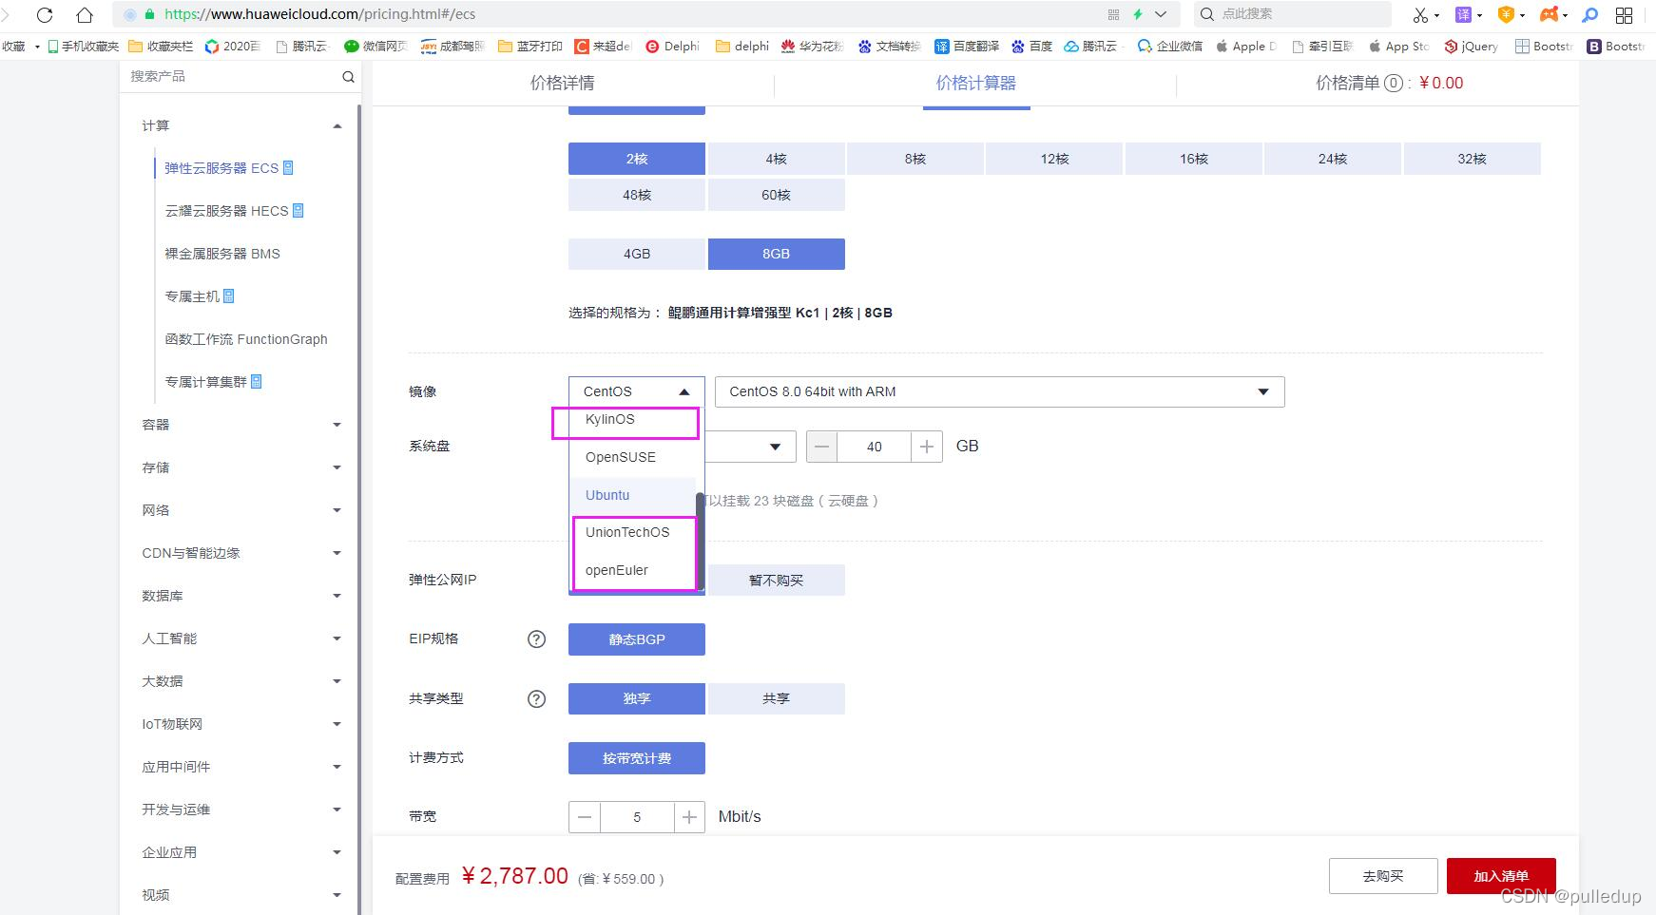Screen dimensions: 1656x915
Task: Open the address bar history dropdown arrow
Action: pyautogui.click(x=1161, y=14)
